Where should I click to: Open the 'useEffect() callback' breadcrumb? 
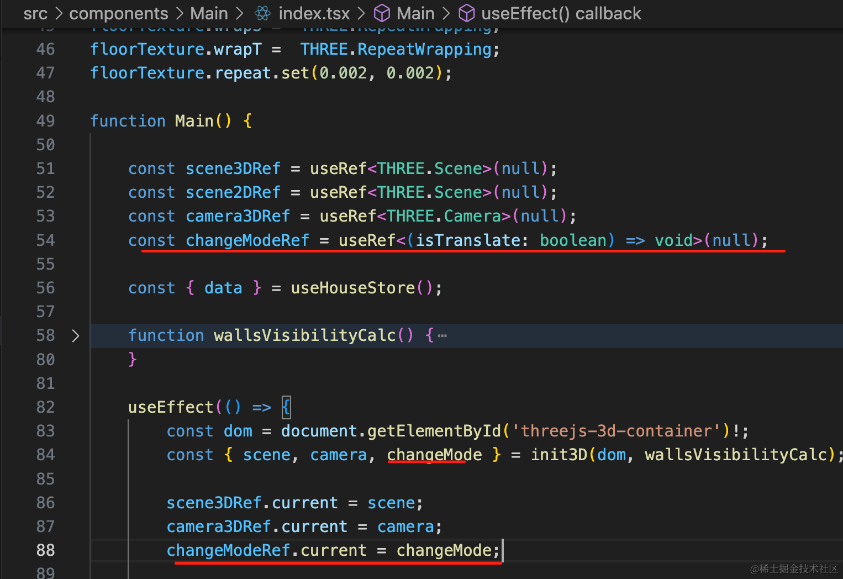pos(561,13)
